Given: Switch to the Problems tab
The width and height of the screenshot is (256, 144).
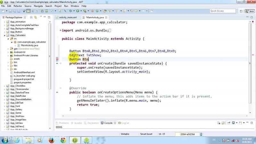Looking at the screenshot, I should tap(62, 123).
